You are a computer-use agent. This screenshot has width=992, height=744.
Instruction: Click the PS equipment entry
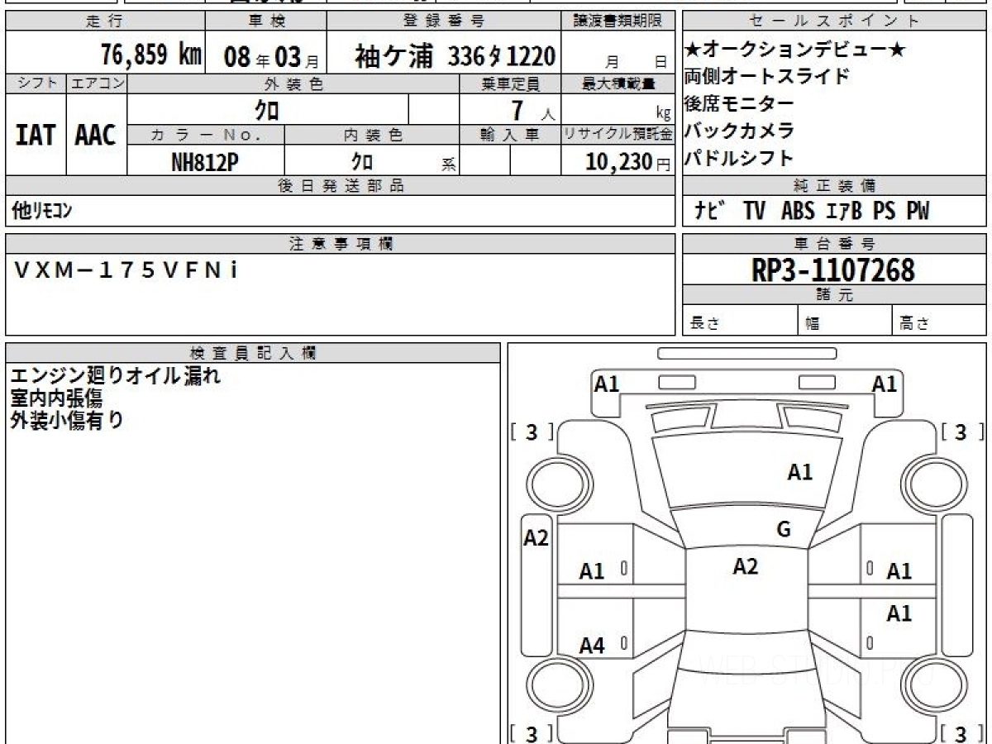885,212
